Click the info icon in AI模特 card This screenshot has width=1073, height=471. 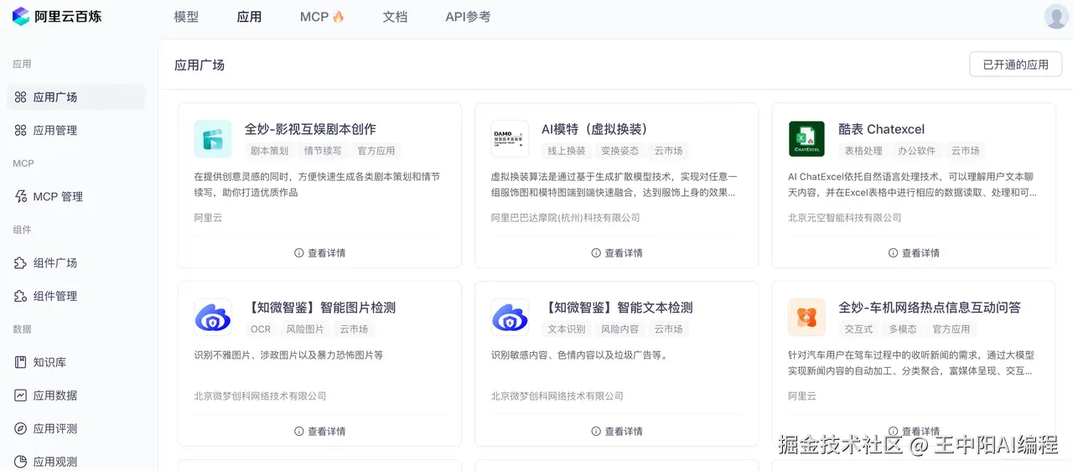(x=596, y=252)
